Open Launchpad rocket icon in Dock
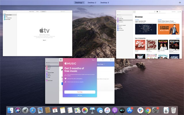 (25, 110)
